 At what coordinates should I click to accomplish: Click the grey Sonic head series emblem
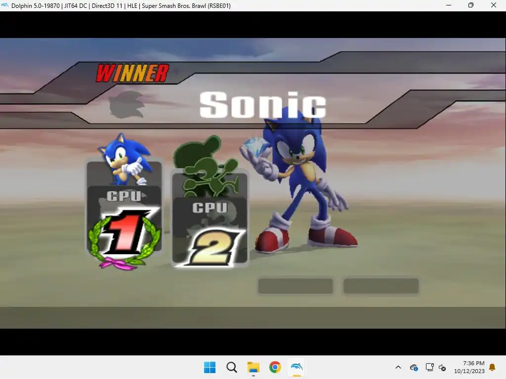pyautogui.click(x=126, y=104)
